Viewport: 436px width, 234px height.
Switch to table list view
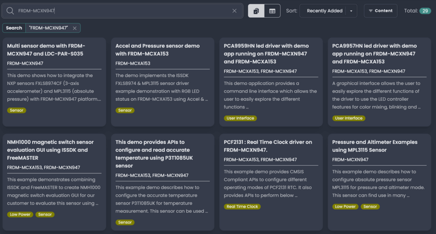pyautogui.click(x=272, y=11)
